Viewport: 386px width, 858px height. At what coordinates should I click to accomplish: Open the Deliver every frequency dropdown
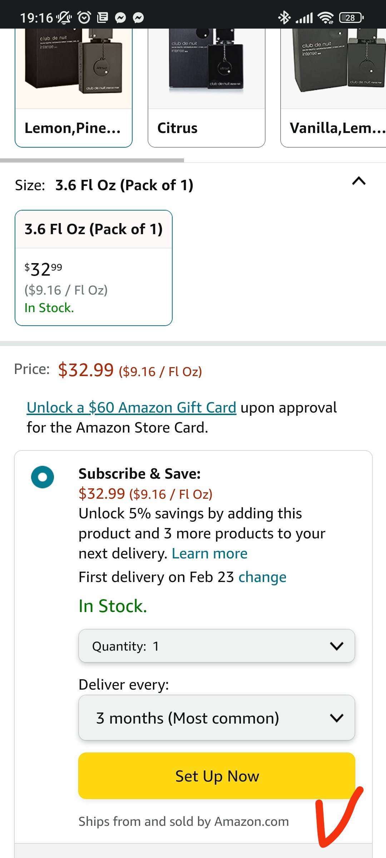[217, 718]
